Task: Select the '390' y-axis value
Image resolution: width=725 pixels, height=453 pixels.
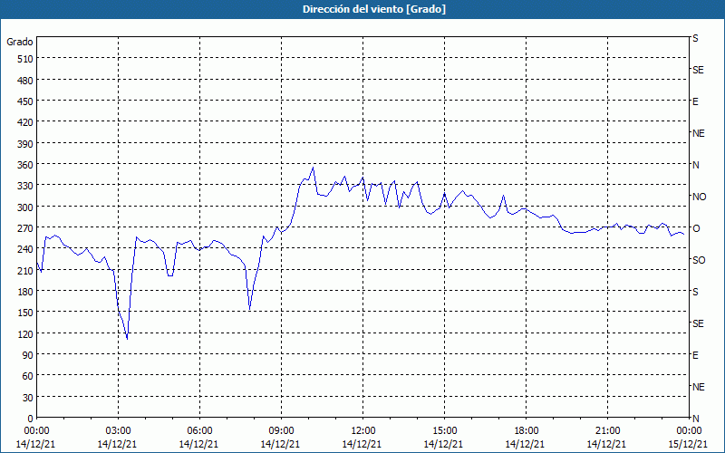Action: tap(25, 144)
